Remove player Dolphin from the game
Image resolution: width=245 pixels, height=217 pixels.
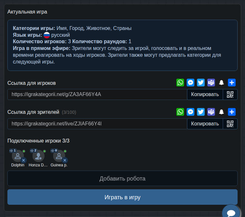point(24,160)
